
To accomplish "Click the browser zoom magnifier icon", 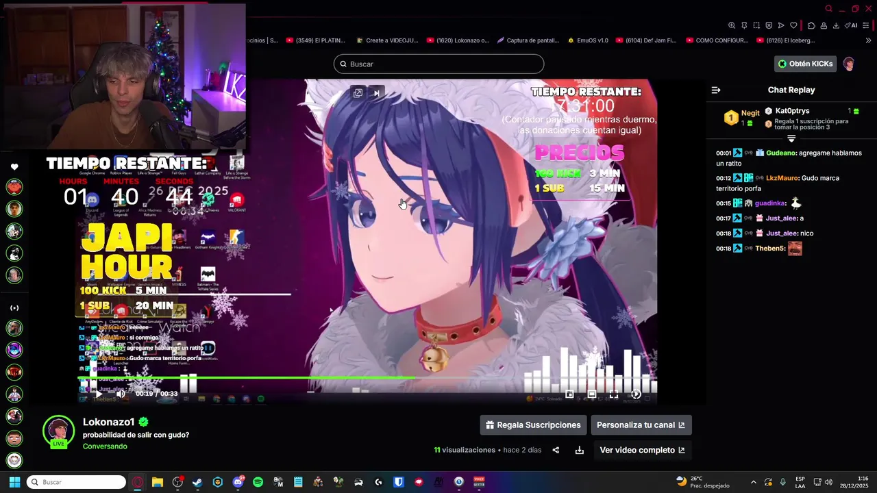I will (732, 25).
